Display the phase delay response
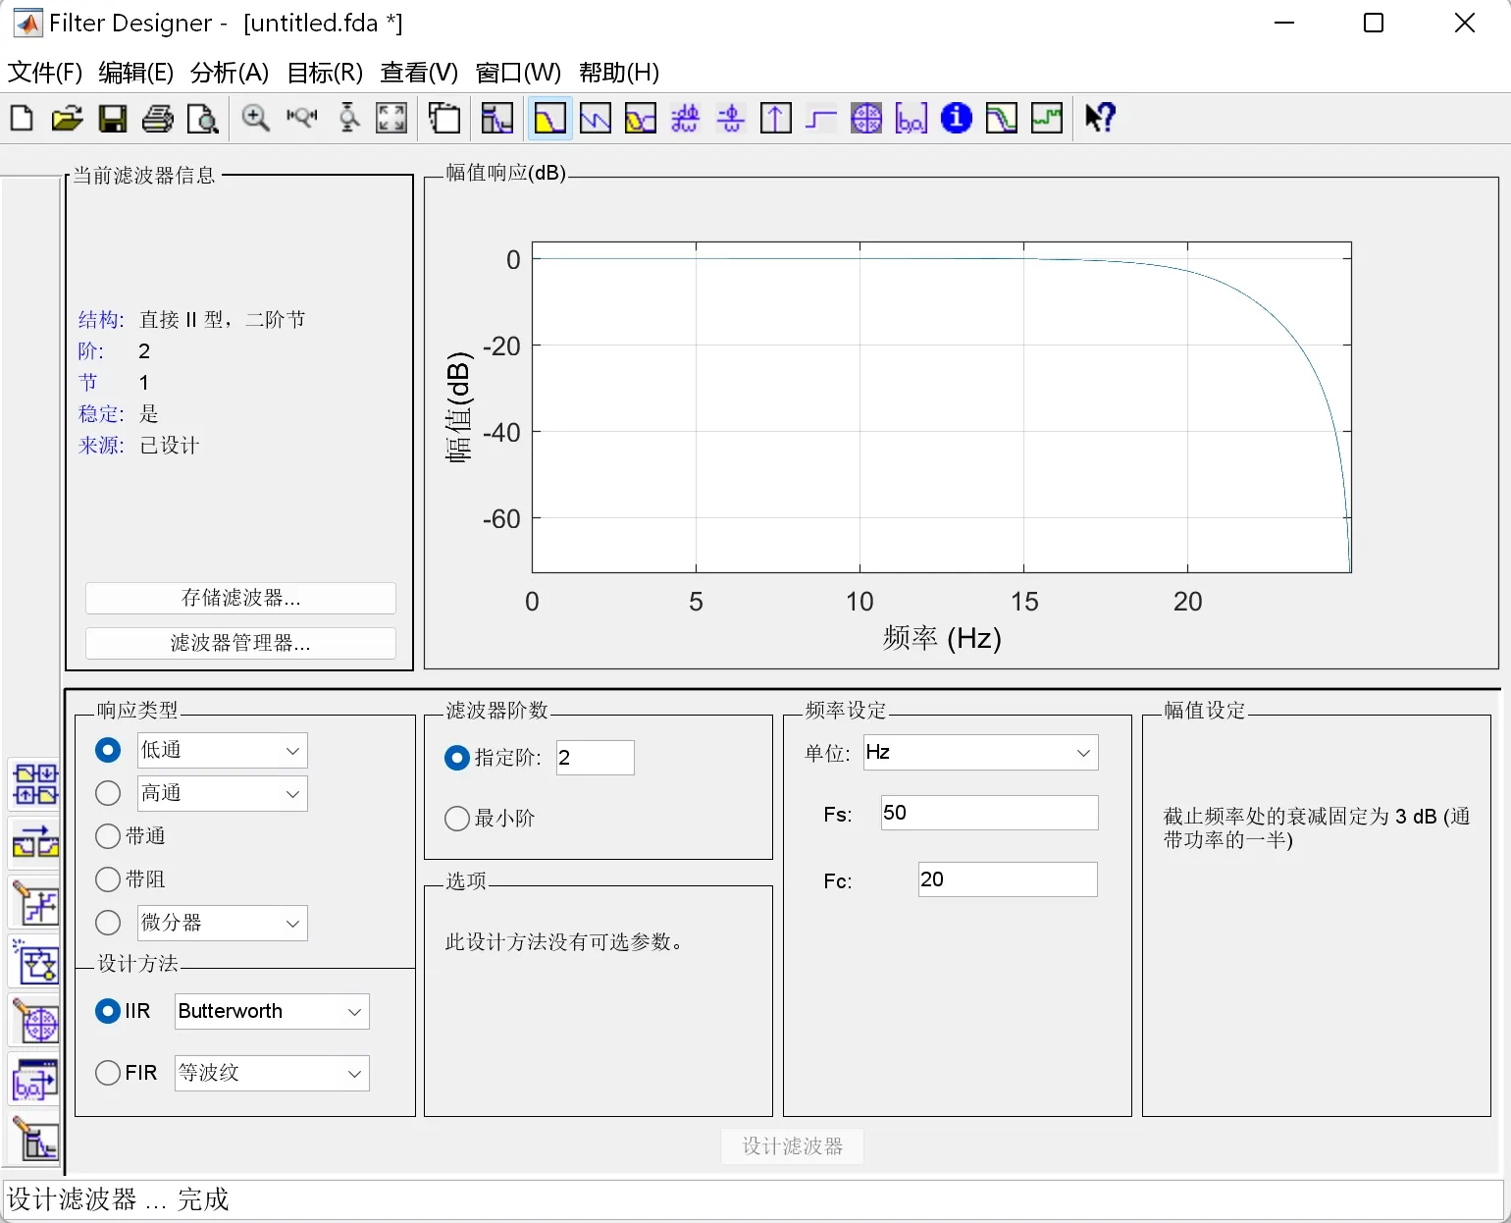The height and width of the screenshot is (1223, 1511). pos(730,119)
